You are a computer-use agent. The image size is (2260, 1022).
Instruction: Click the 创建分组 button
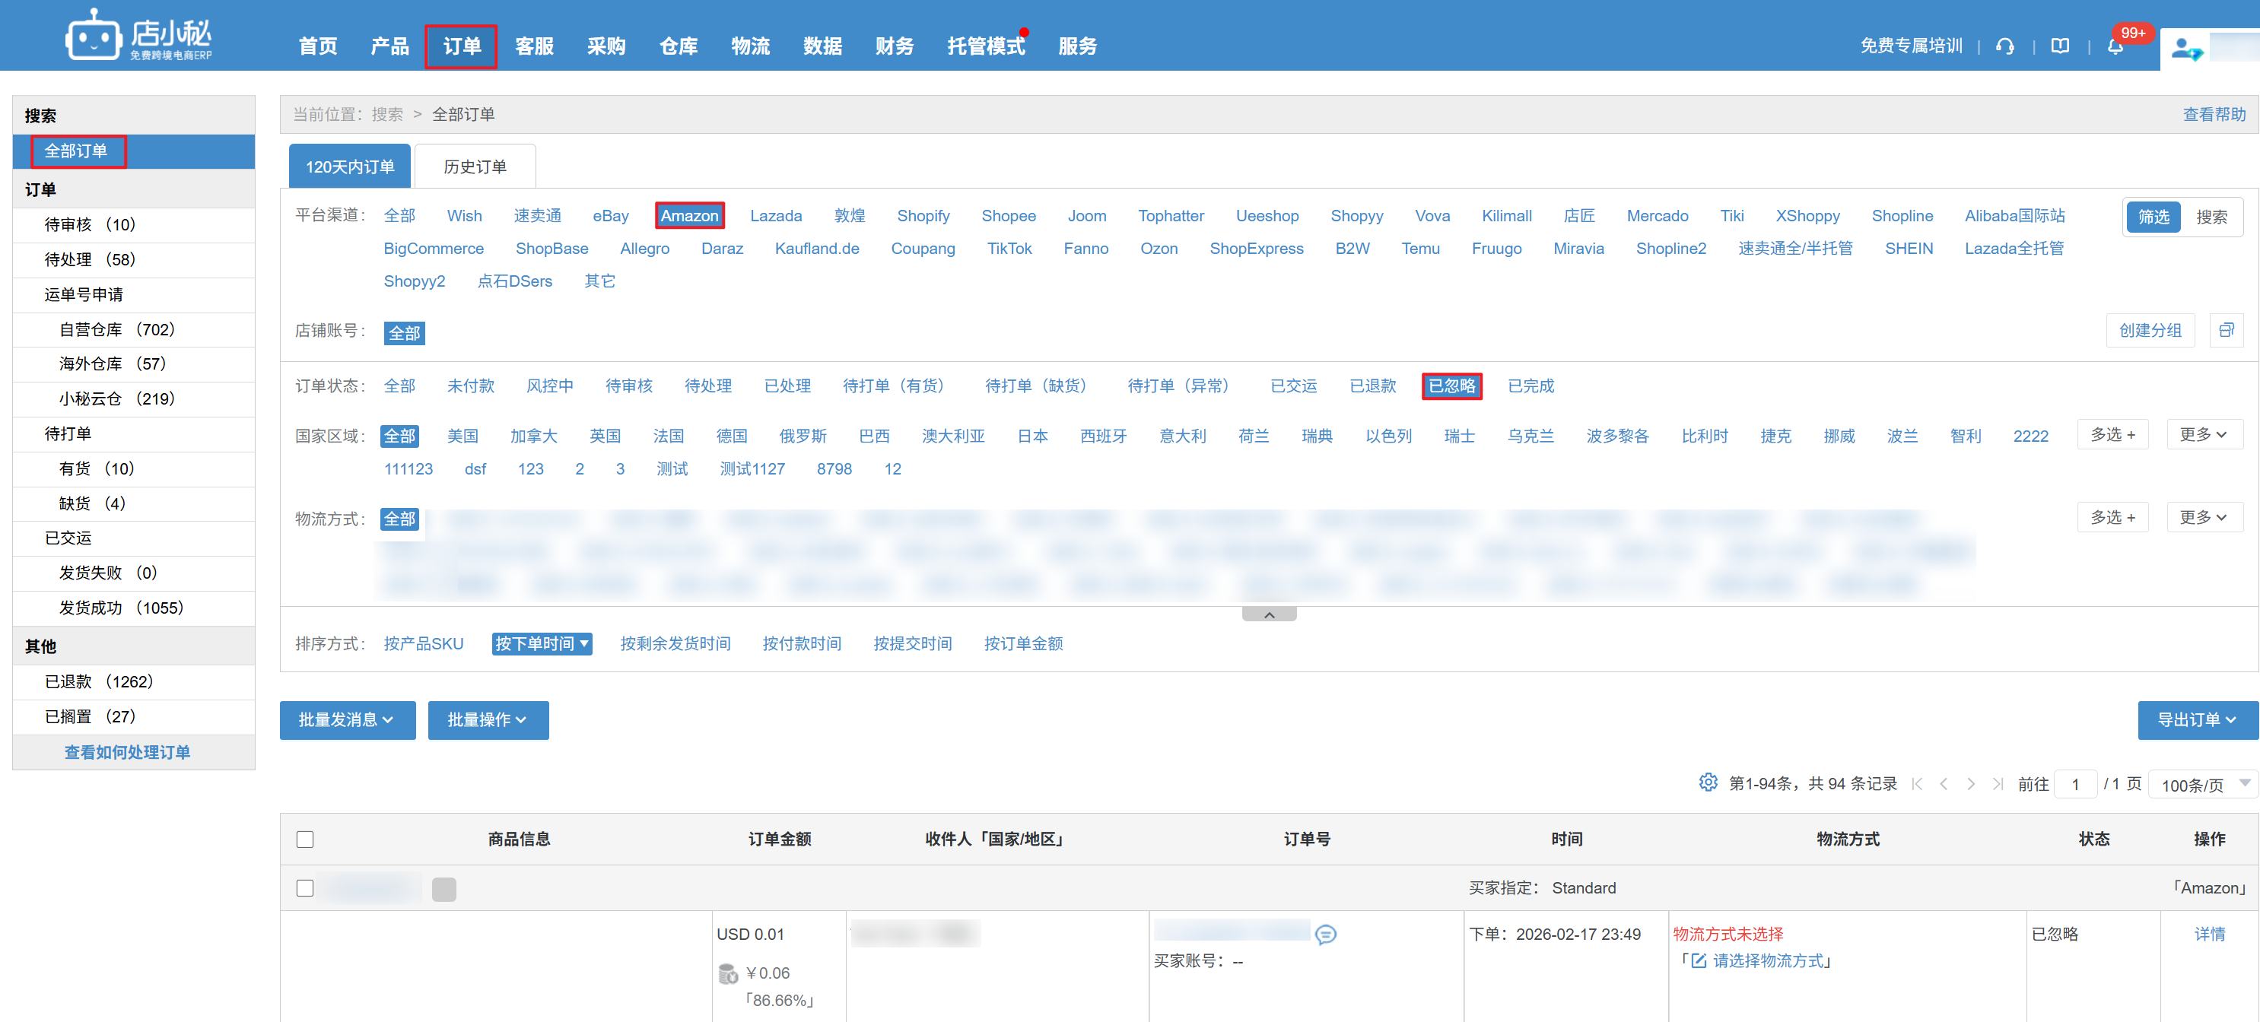(2150, 331)
